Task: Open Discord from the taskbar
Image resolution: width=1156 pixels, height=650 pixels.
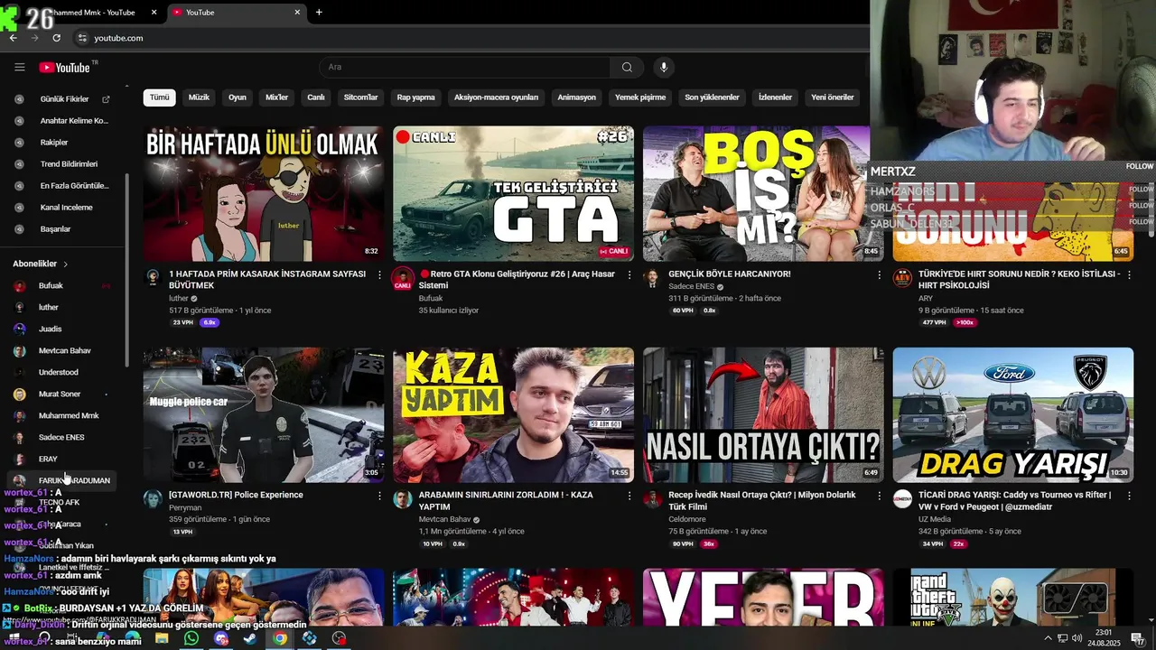Action: tap(221, 638)
